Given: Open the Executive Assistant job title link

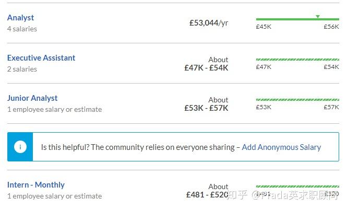Looking at the screenshot, I should click(41, 58).
